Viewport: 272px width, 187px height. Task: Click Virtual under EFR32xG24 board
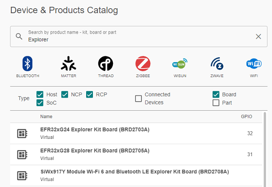(x=47, y=137)
